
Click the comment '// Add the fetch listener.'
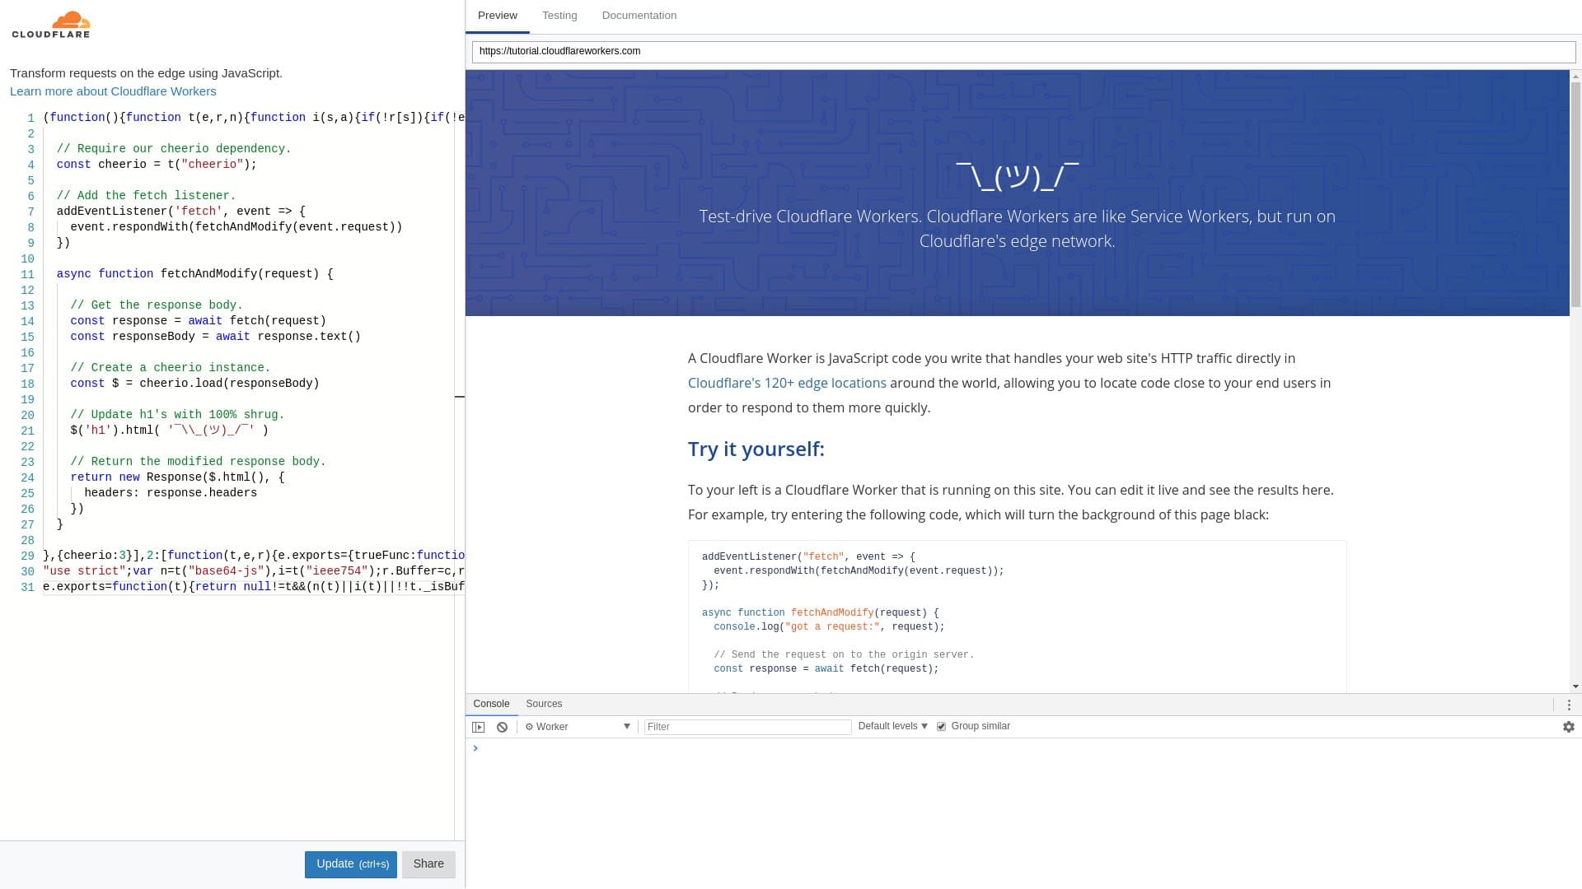pyautogui.click(x=147, y=196)
